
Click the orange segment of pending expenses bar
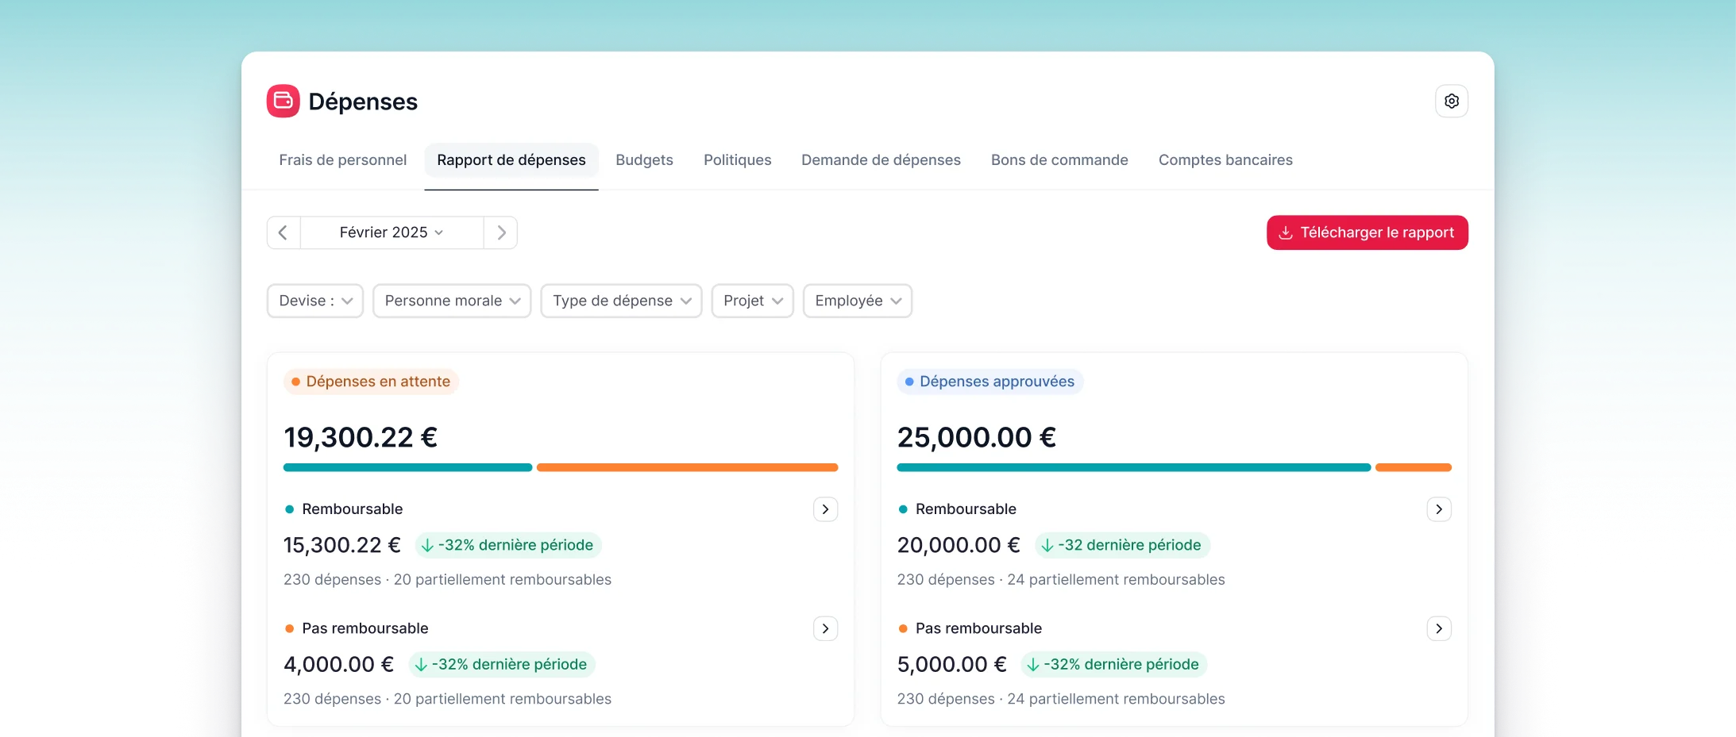687,467
